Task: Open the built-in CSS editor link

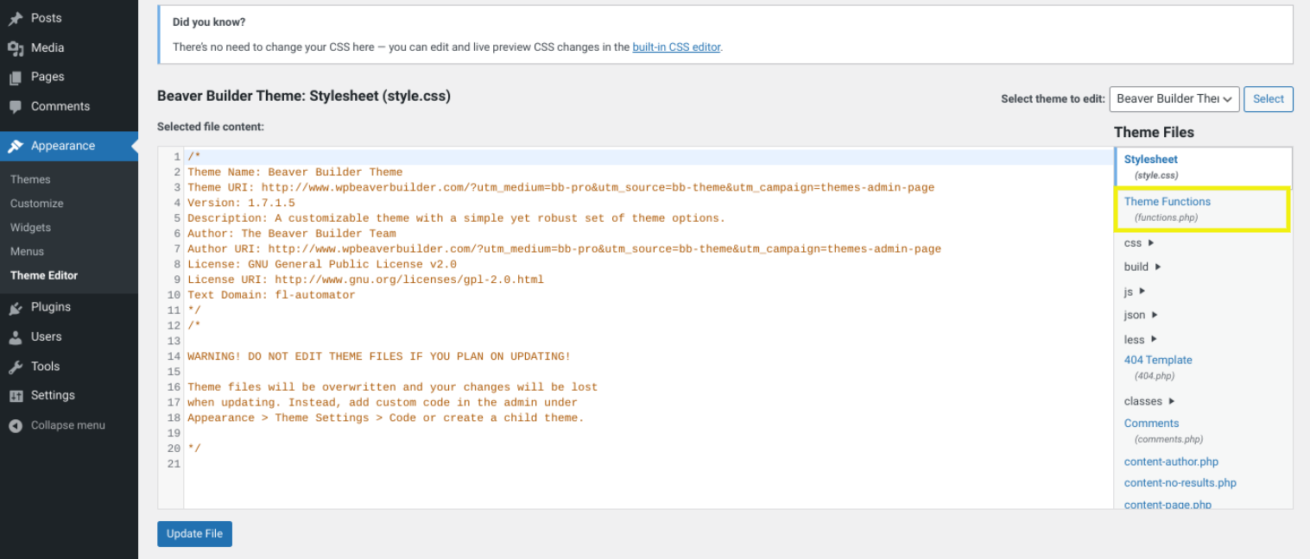Action: [676, 47]
